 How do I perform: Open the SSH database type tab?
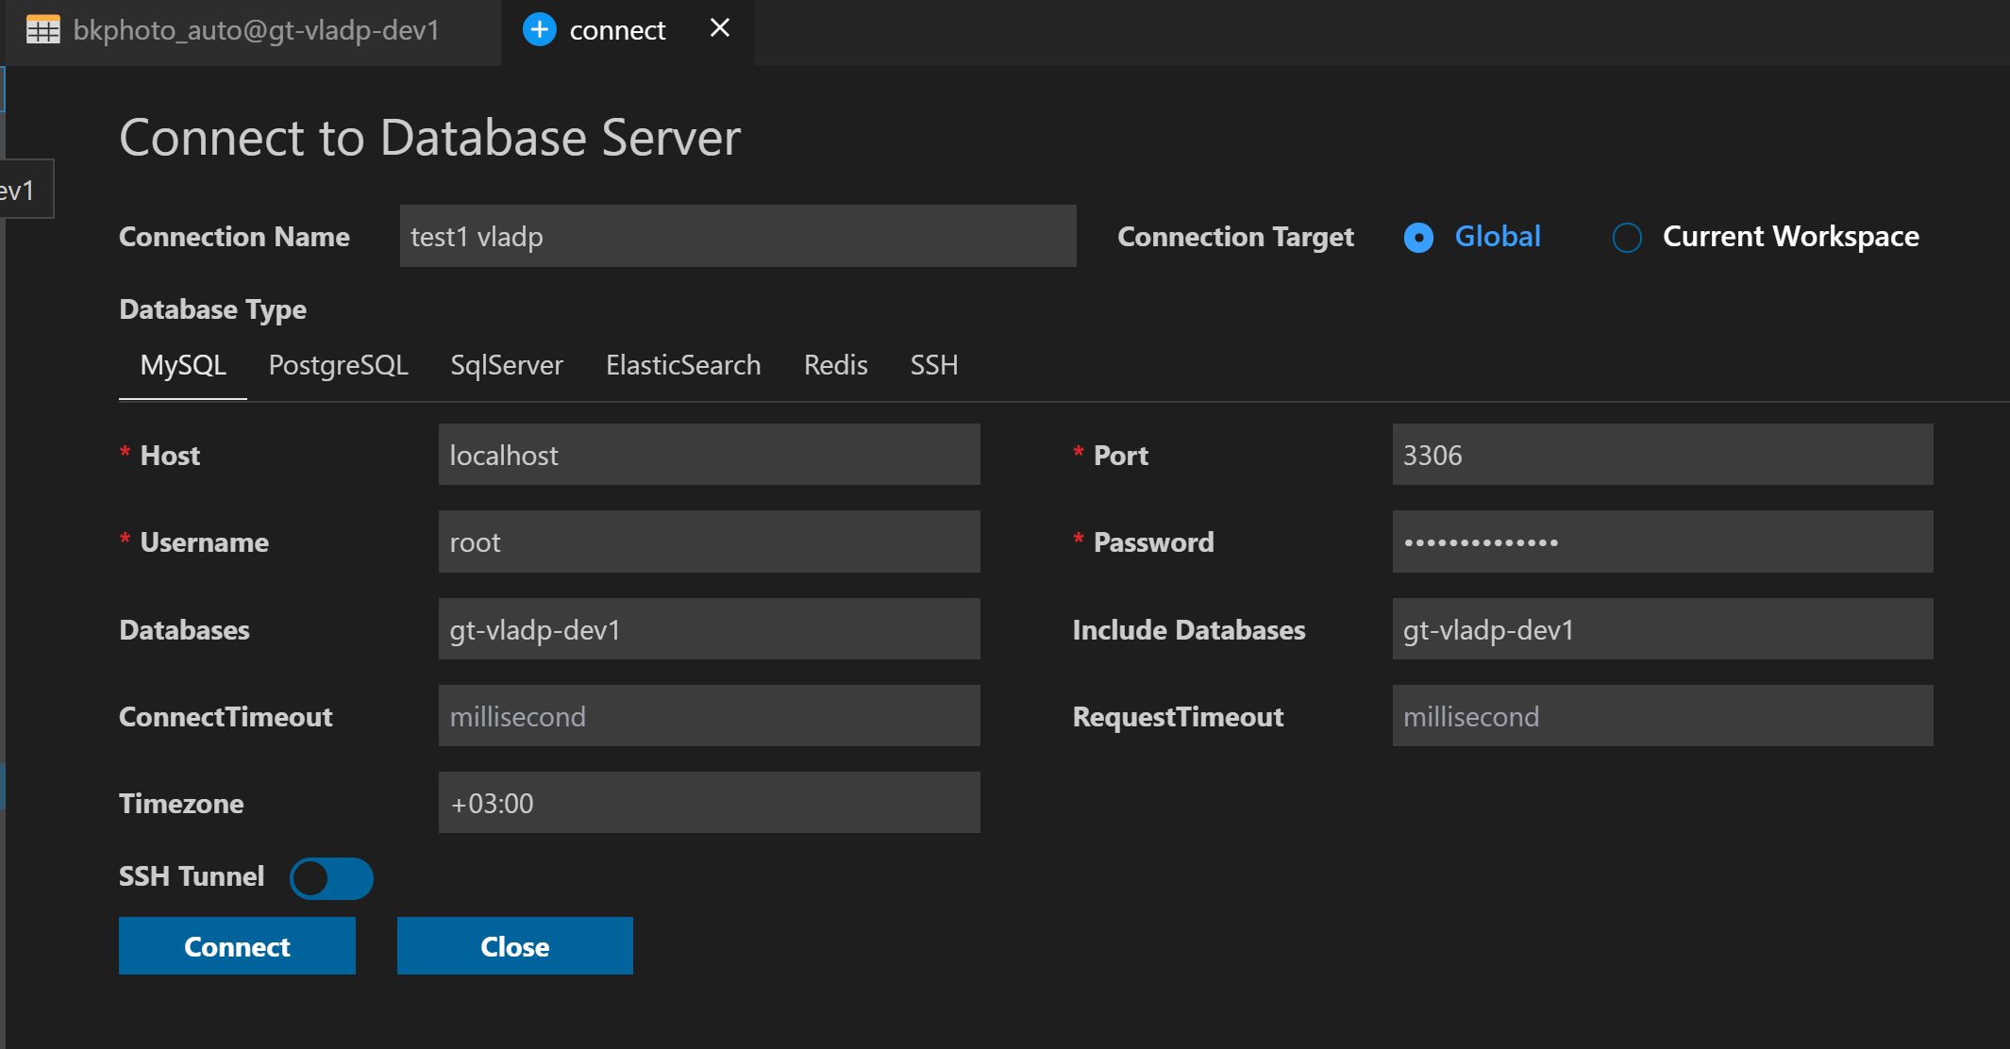(933, 365)
